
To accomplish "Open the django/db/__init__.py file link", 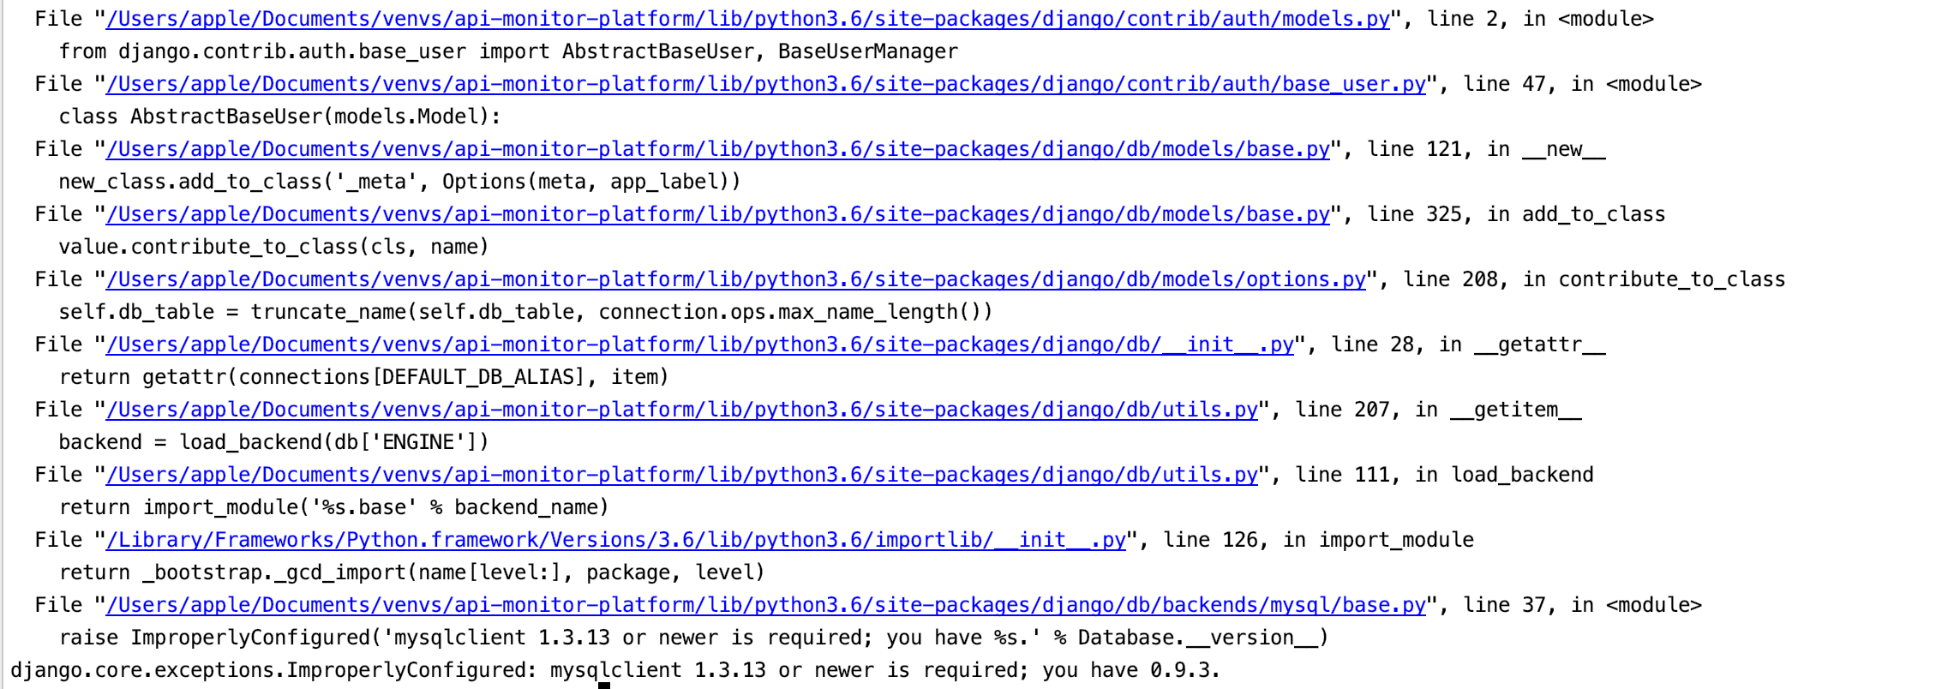I will pyautogui.click(x=699, y=344).
